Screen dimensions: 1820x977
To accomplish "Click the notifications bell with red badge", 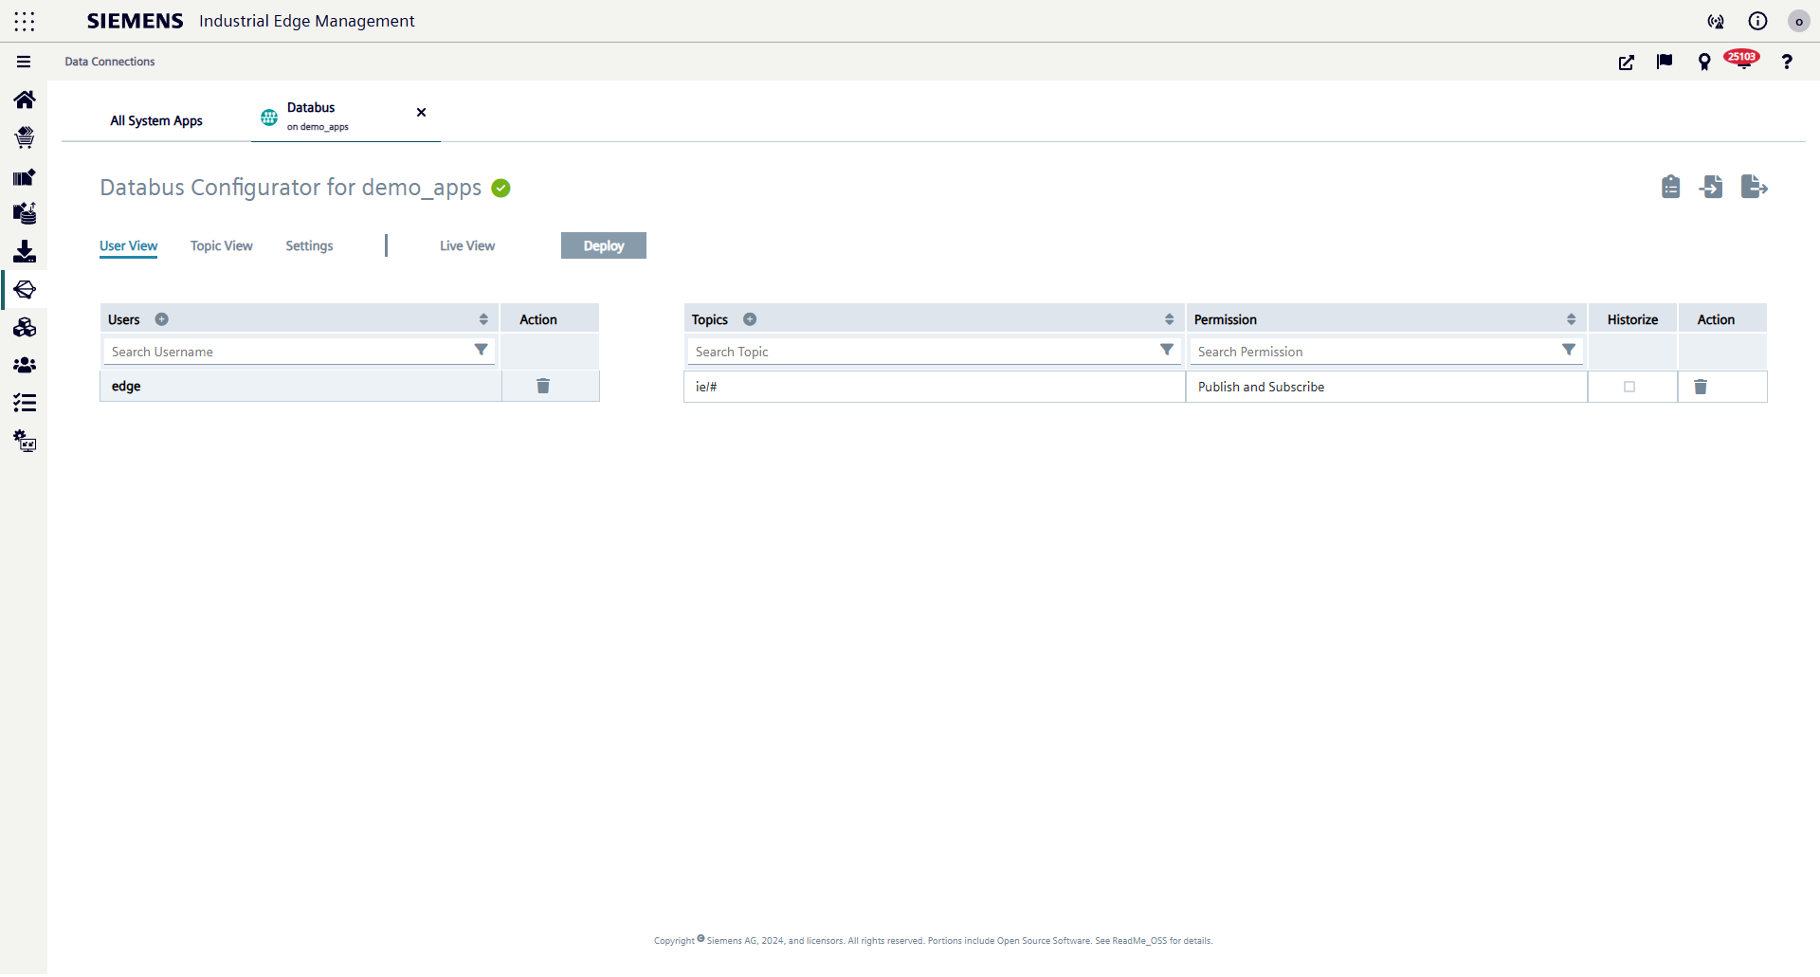I will 1742,62.
